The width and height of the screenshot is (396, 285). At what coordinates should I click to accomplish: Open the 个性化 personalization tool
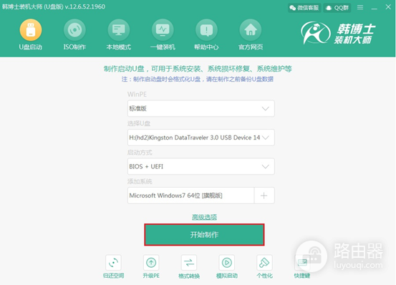pyautogui.click(x=264, y=263)
